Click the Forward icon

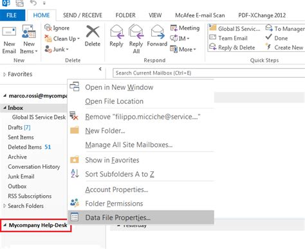pos(157,31)
